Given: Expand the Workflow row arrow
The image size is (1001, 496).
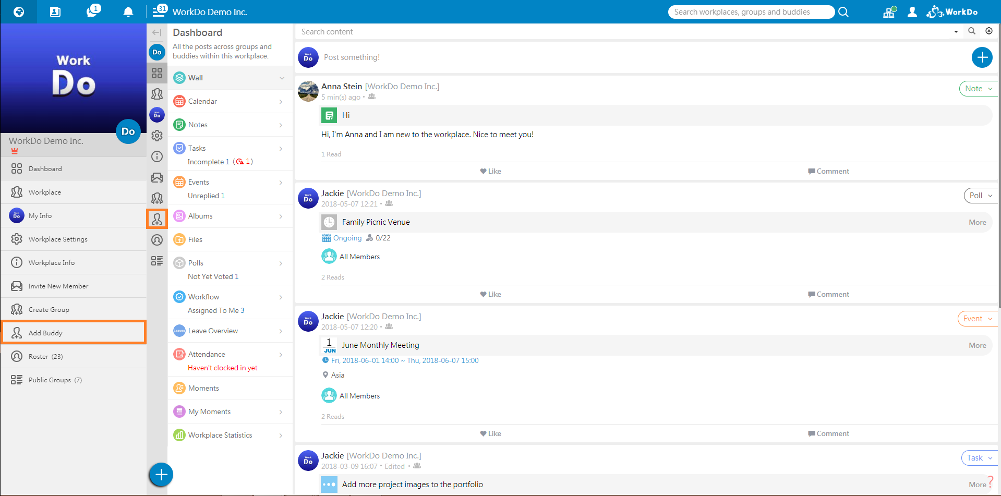Looking at the screenshot, I should [281, 297].
